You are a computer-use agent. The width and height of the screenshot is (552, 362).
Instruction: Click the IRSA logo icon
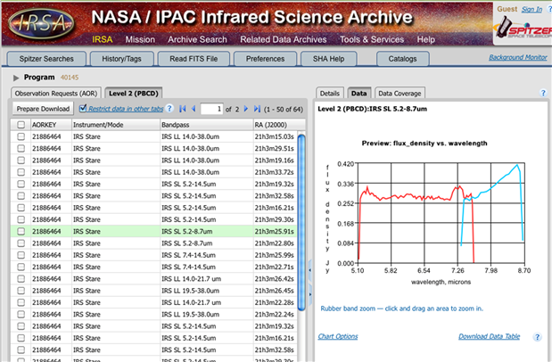41,23
